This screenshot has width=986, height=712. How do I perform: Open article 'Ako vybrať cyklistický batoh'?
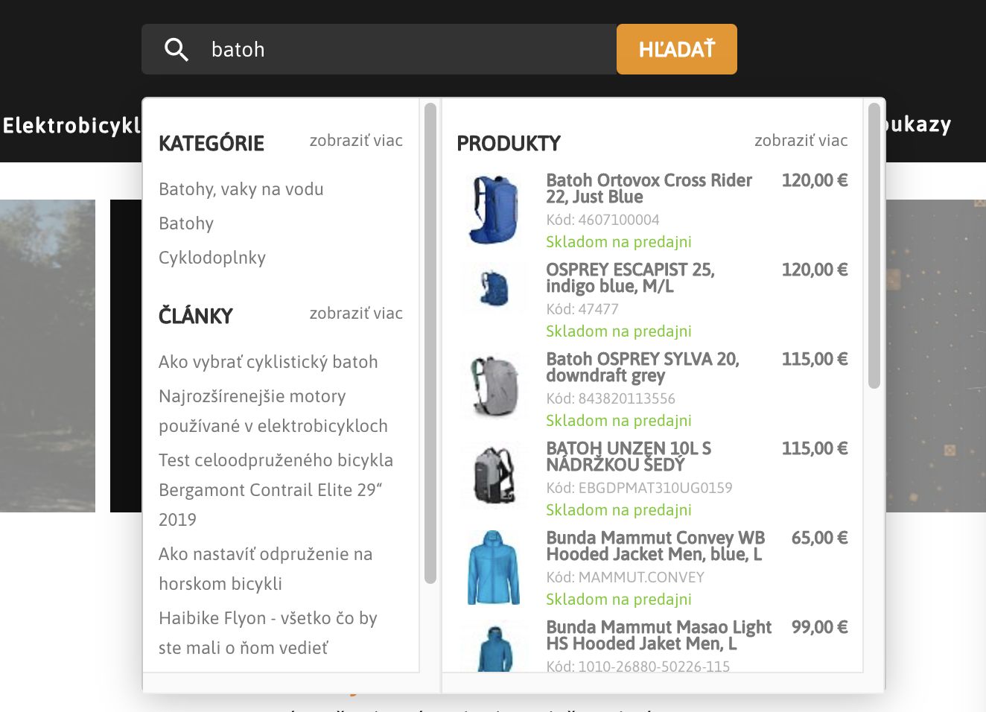268,362
